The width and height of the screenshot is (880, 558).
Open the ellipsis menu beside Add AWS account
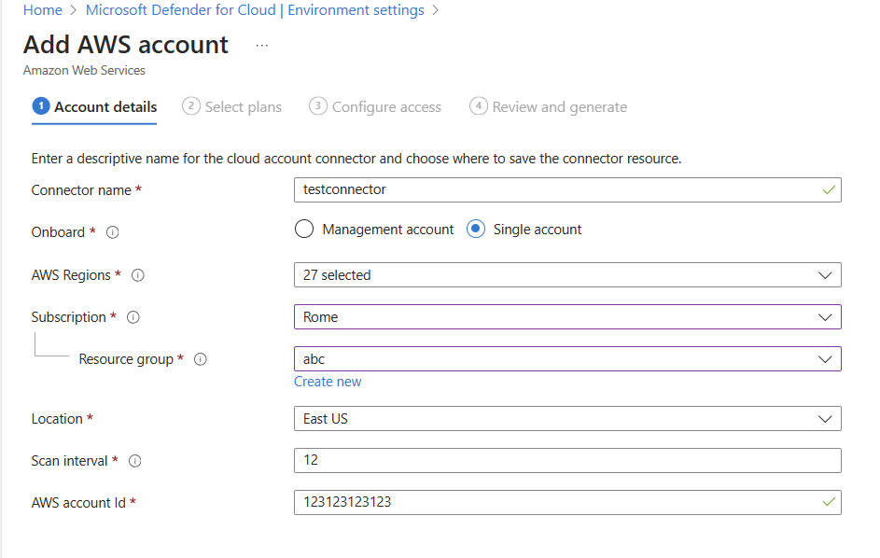point(261,45)
